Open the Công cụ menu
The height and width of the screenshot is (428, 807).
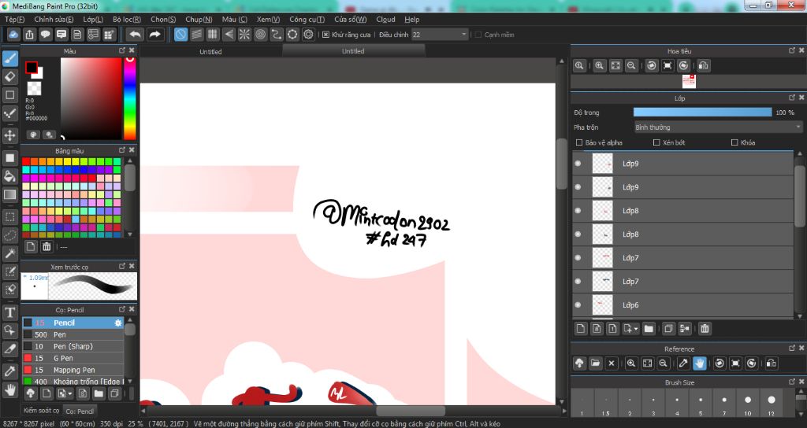click(x=307, y=19)
